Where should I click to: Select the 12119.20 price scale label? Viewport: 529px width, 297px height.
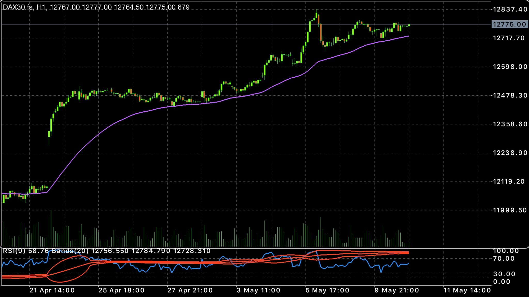tap(509, 181)
